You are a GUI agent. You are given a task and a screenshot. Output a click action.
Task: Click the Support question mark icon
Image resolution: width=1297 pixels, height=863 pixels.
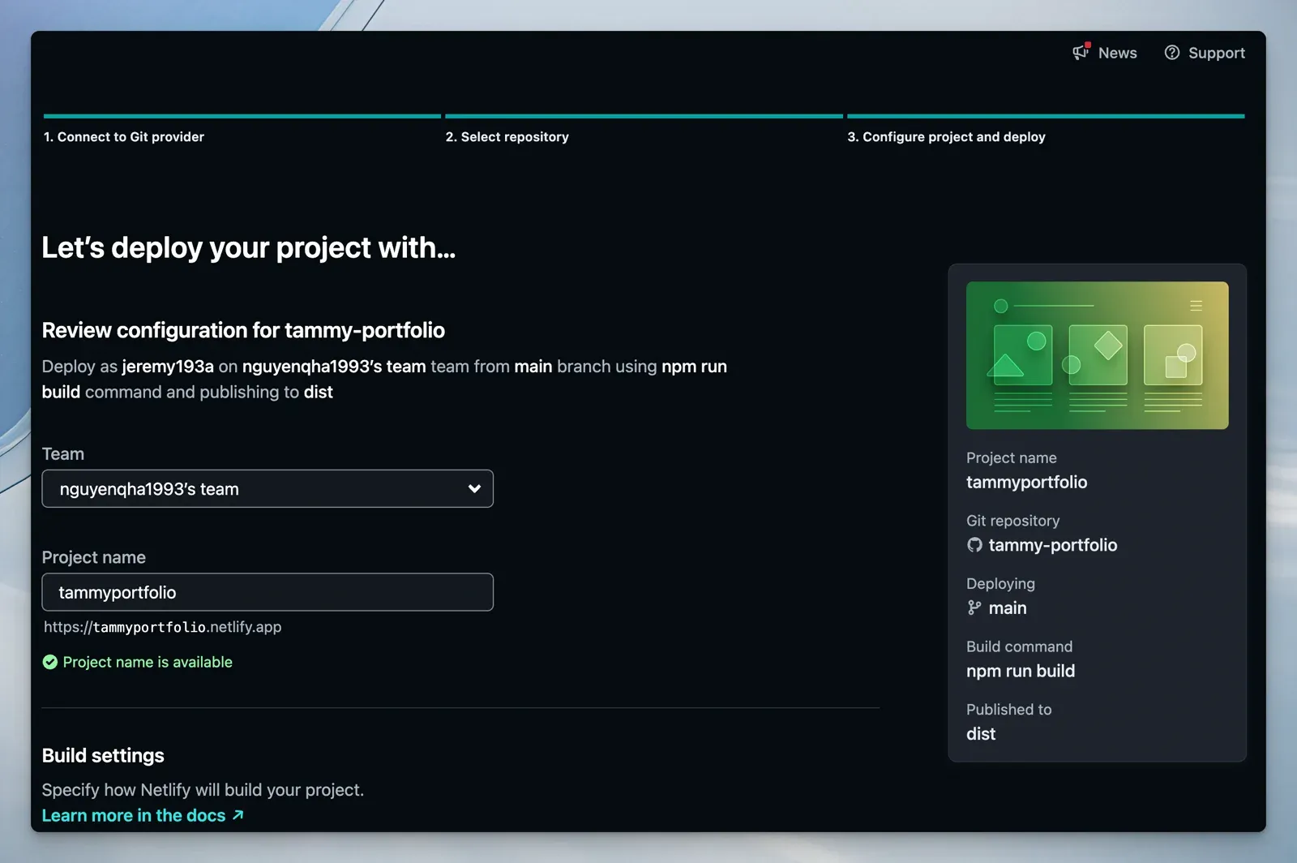[x=1171, y=53]
